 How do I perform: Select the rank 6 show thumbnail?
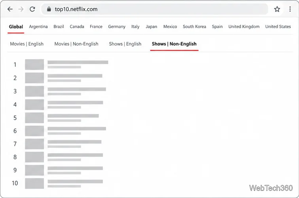[x=34, y=131]
